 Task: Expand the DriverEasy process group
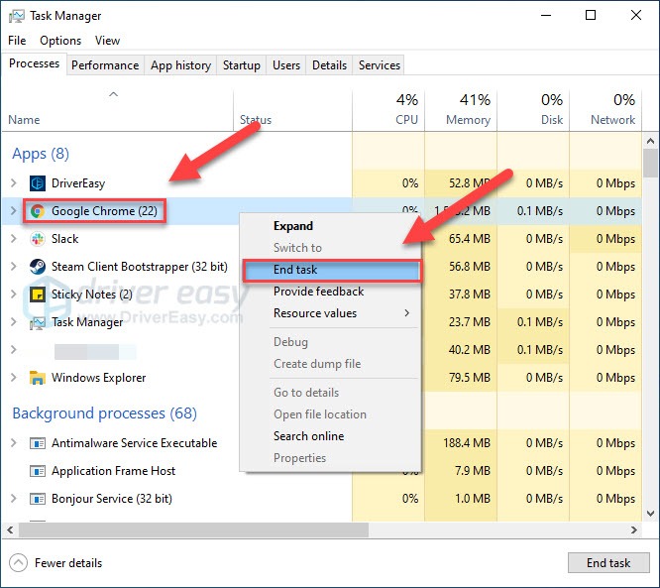pos(13,183)
